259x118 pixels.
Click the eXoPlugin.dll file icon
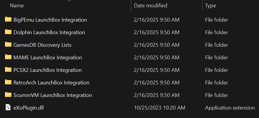8,107
